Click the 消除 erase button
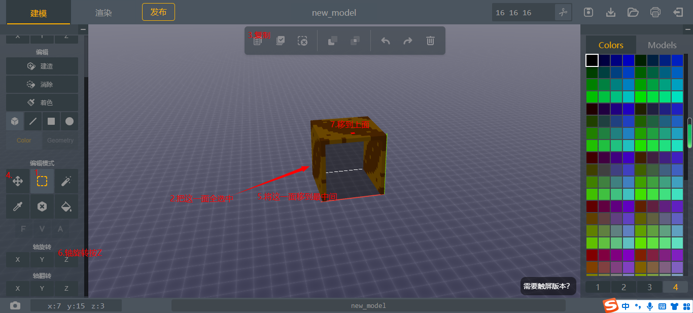 42,84
